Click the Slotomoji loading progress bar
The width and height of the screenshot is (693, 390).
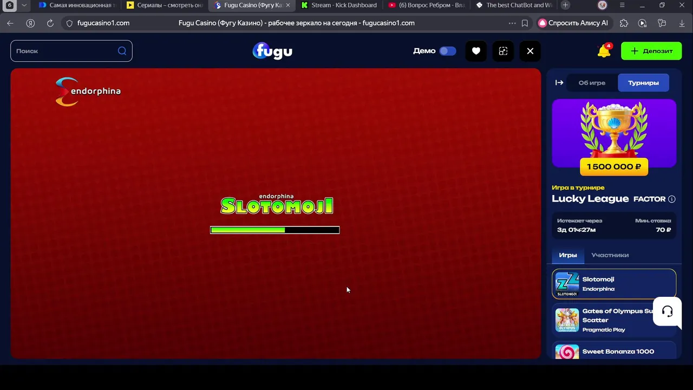pyautogui.click(x=274, y=230)
